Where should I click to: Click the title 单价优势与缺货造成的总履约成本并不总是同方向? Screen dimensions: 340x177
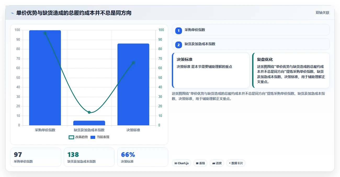(74, 13)
